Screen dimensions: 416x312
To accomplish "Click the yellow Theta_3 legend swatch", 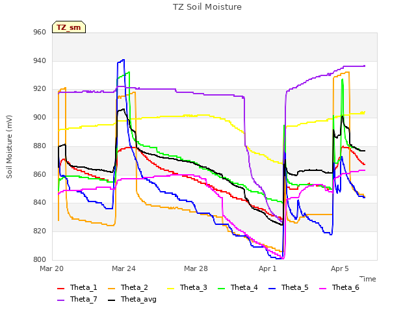I will click(170, 289).
